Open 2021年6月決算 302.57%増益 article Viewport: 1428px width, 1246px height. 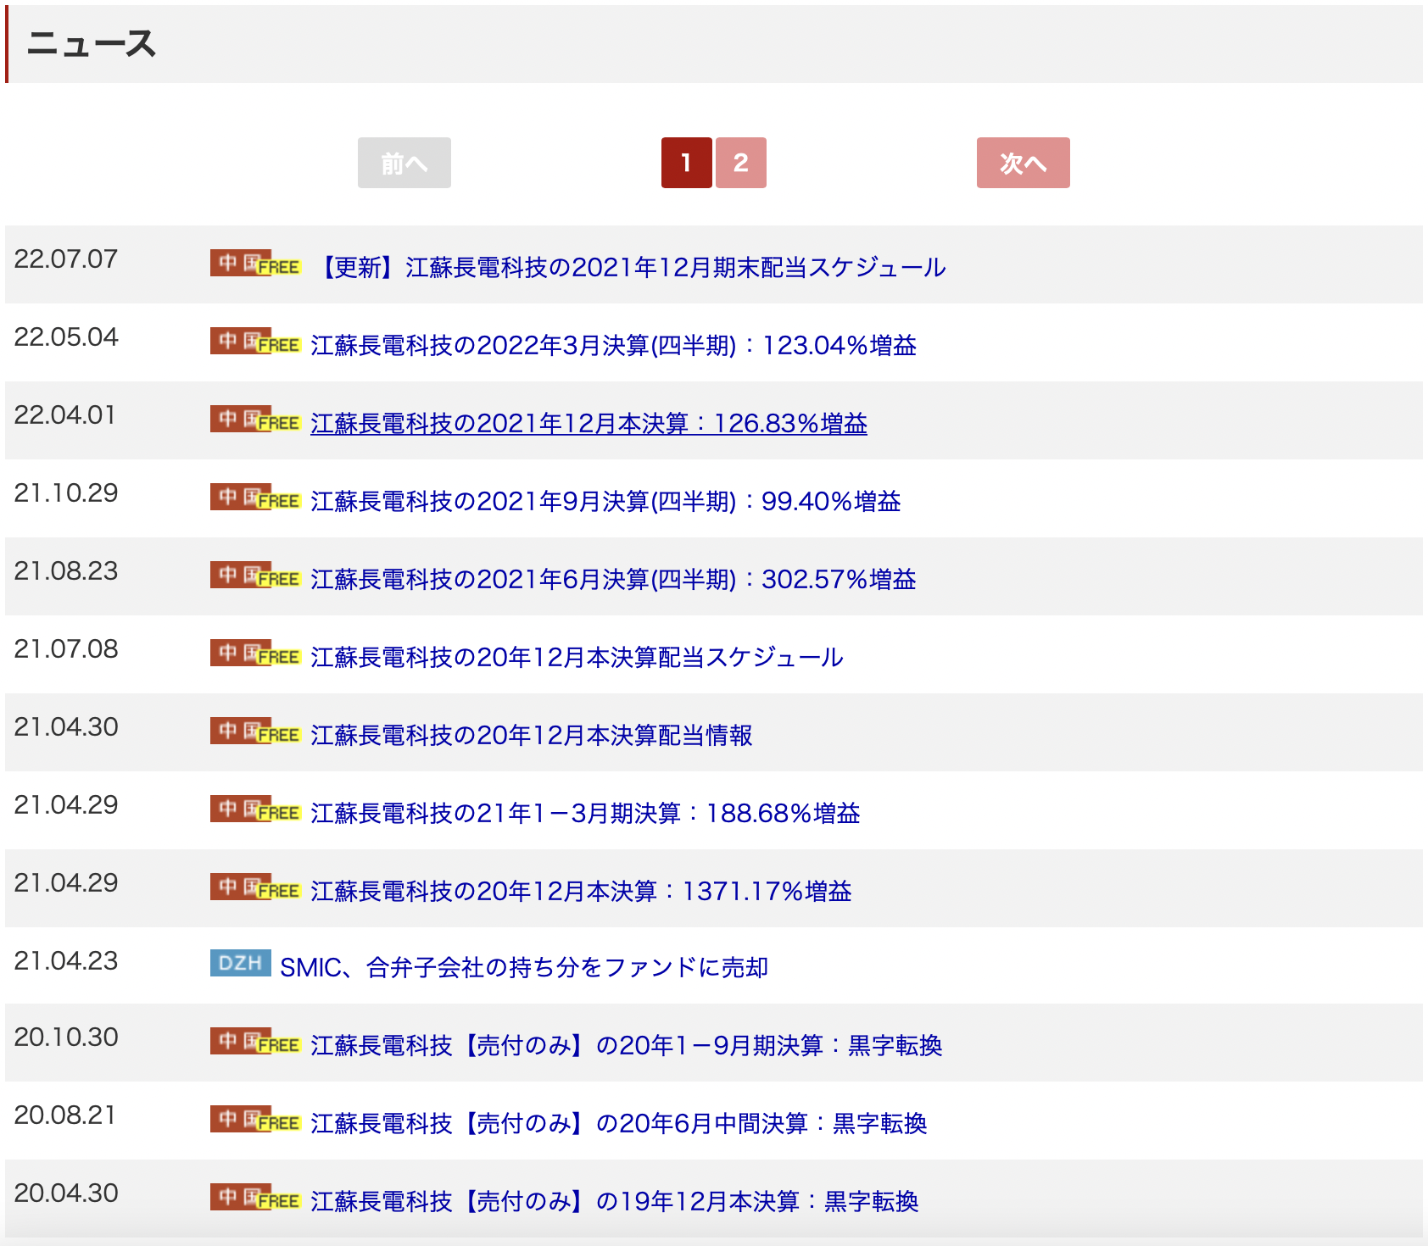coord(614,580)
